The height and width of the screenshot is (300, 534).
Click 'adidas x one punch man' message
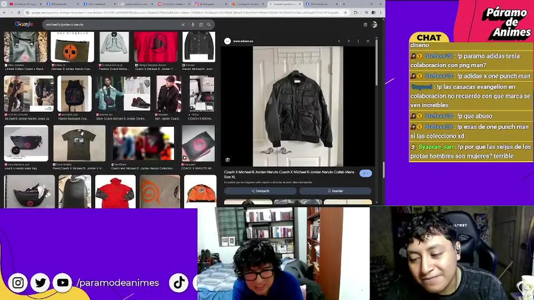pyautogui.click(x=471, y=76)
